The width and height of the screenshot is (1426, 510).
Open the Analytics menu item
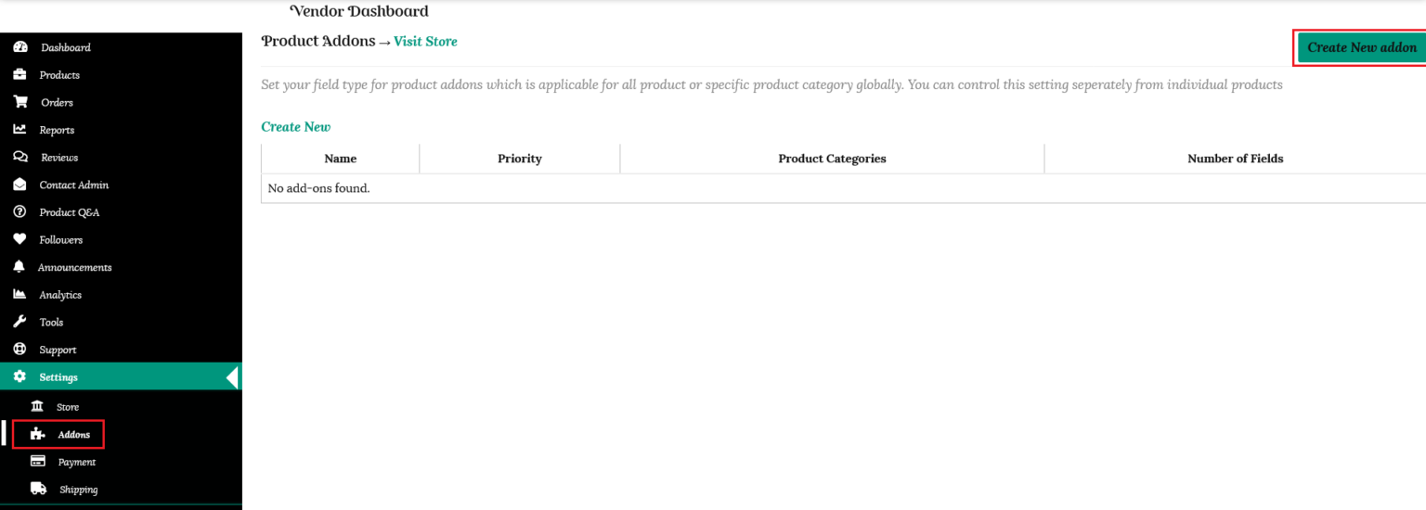tap(60, 295)
